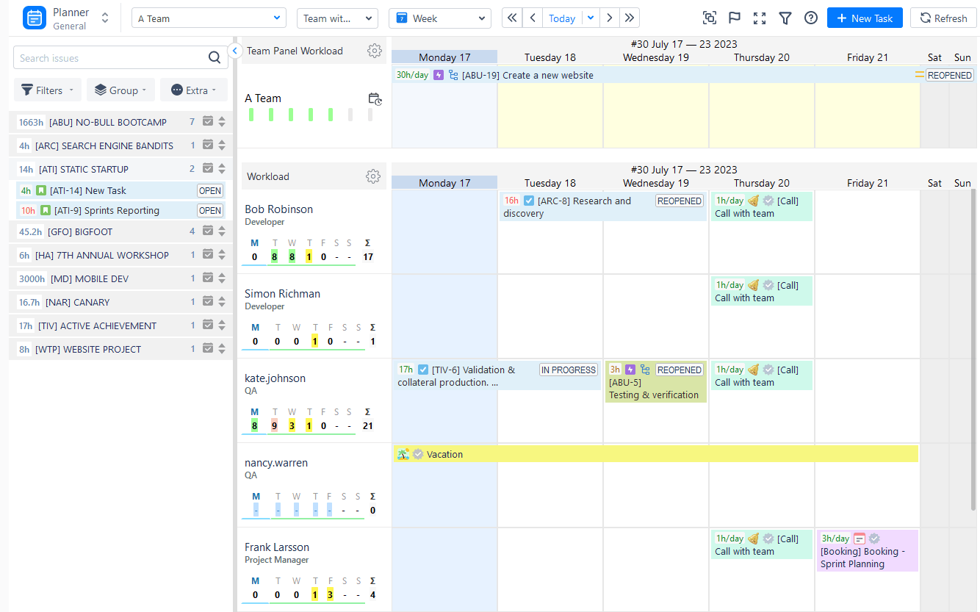Expand the 7TH ANNUAL WORKSHOP project
The width and height of the screenshot is (980, 612).
point(222,255)
